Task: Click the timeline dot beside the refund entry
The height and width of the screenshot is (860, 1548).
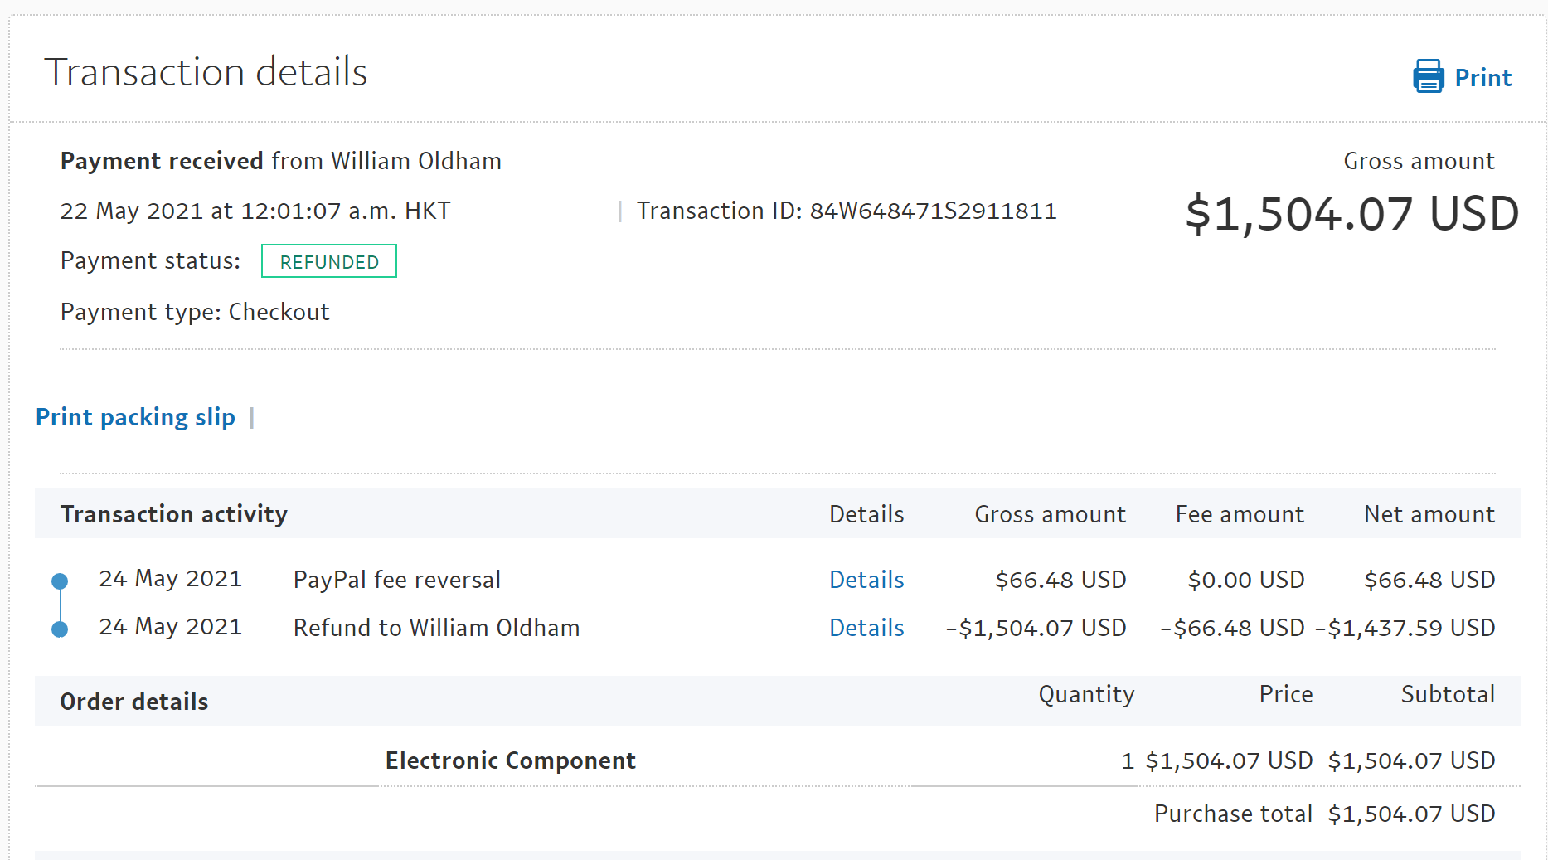Action: pos(60,629)
